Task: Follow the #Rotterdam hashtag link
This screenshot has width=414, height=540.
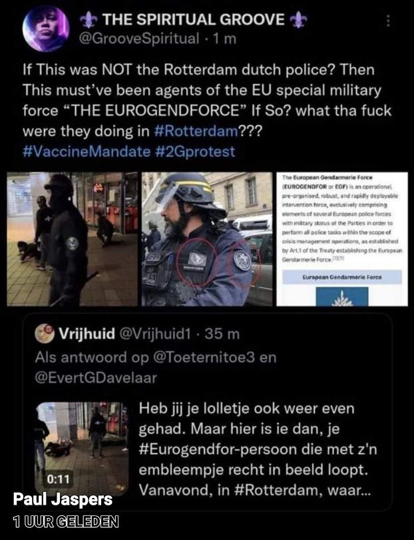Action: (x=196, y=131)
